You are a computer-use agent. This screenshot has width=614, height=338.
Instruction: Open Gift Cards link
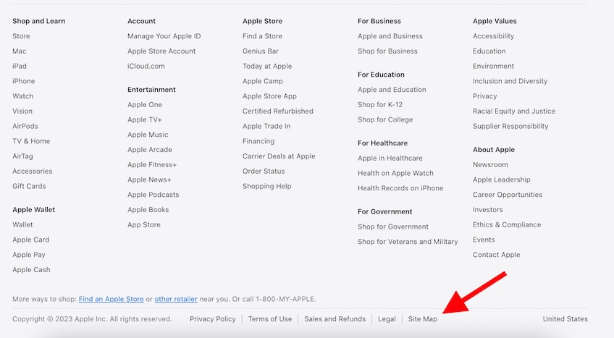29,186
